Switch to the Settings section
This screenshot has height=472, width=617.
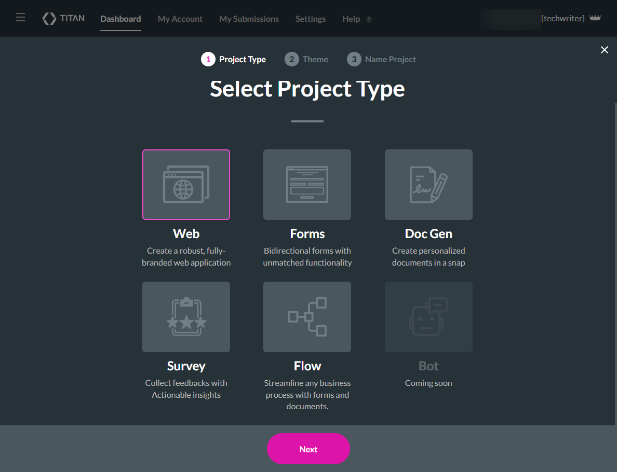(310, 19)
